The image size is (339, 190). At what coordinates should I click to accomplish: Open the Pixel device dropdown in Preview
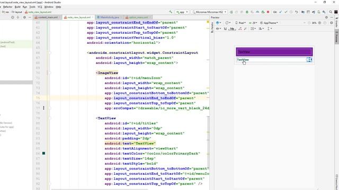pyautogui.click(x=240, y=23)
